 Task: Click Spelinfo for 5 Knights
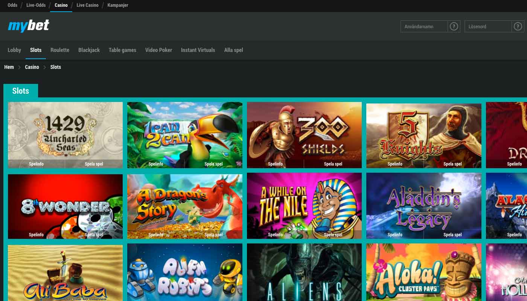[395, 164]
